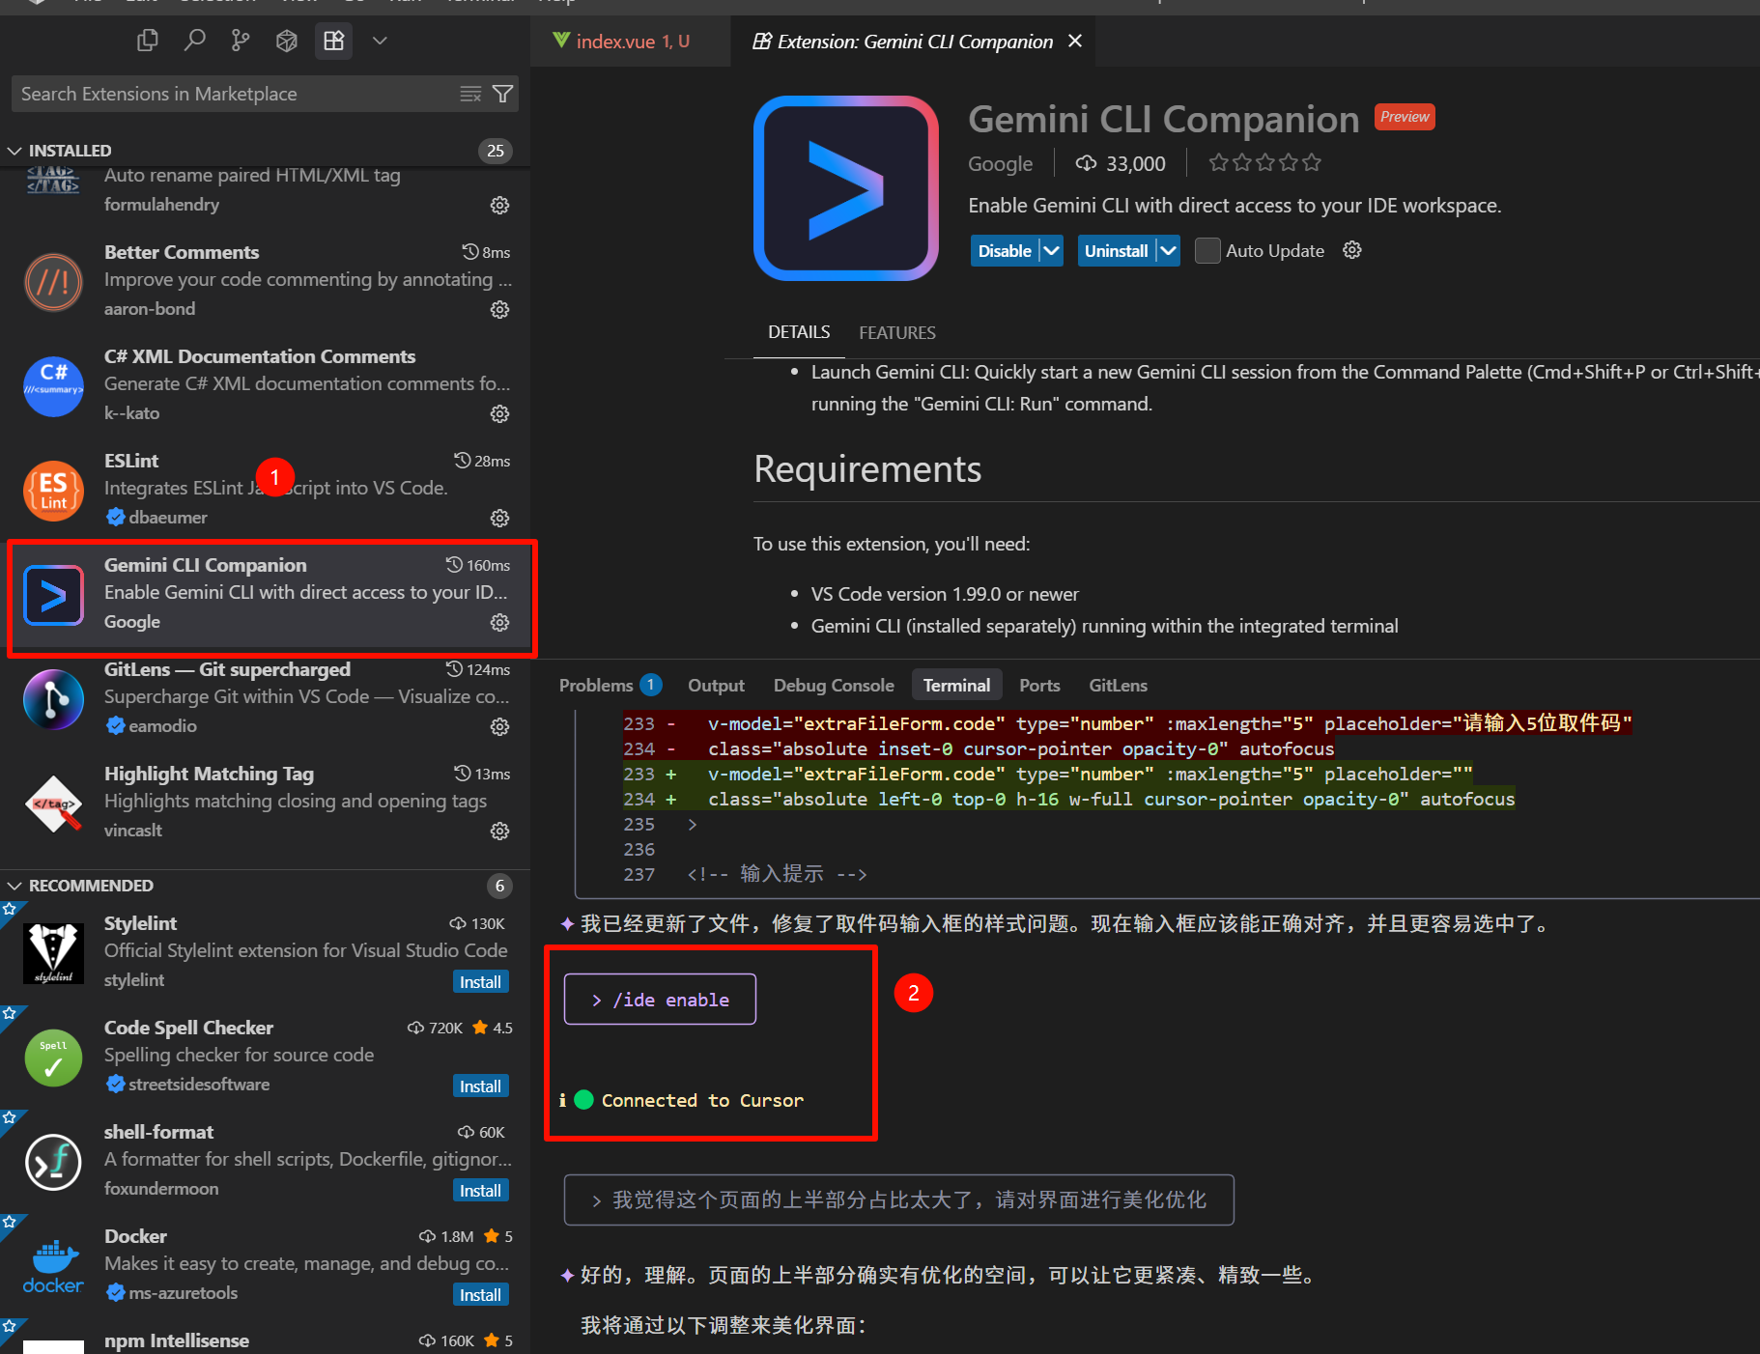Install the Docker extension
This screenshot has width=1760, height=1354.
click(x=480, y=1294)
